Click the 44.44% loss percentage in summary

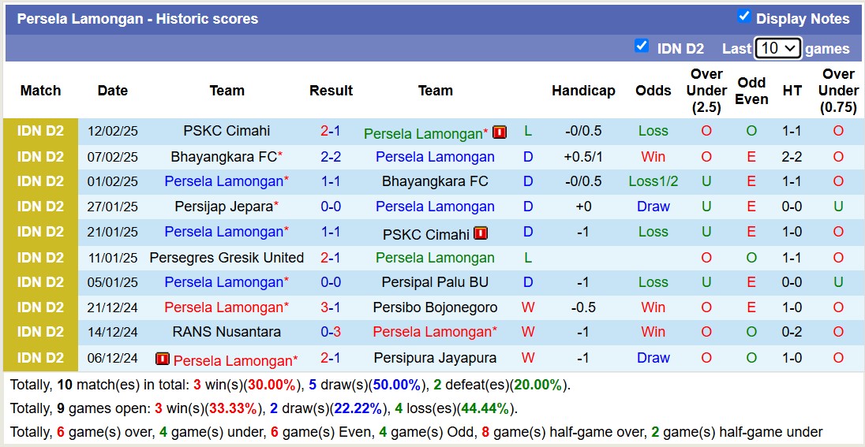[x=485, y=409]
